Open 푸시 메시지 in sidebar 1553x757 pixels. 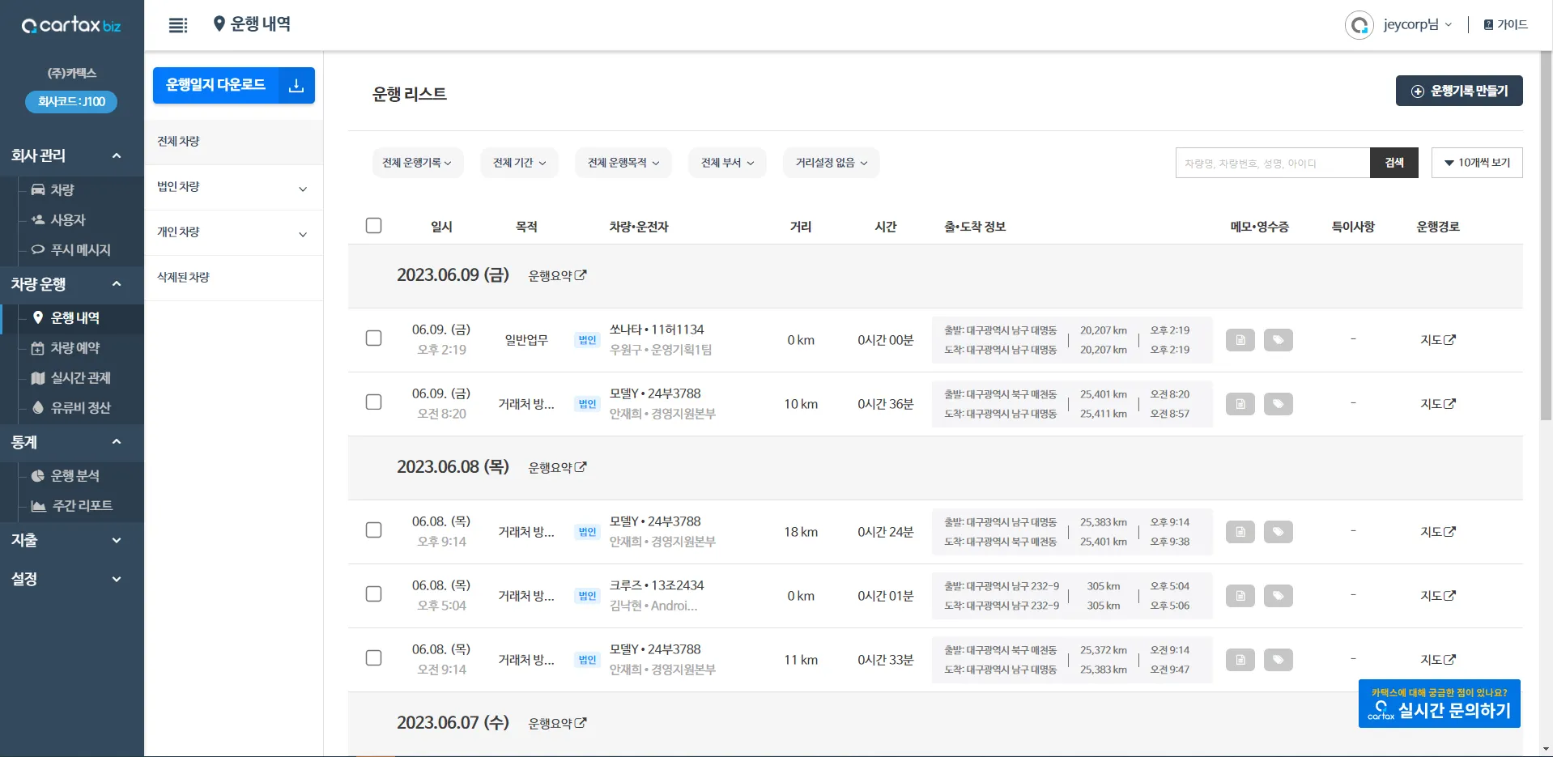pyautogui.click(x=72, y=250)
